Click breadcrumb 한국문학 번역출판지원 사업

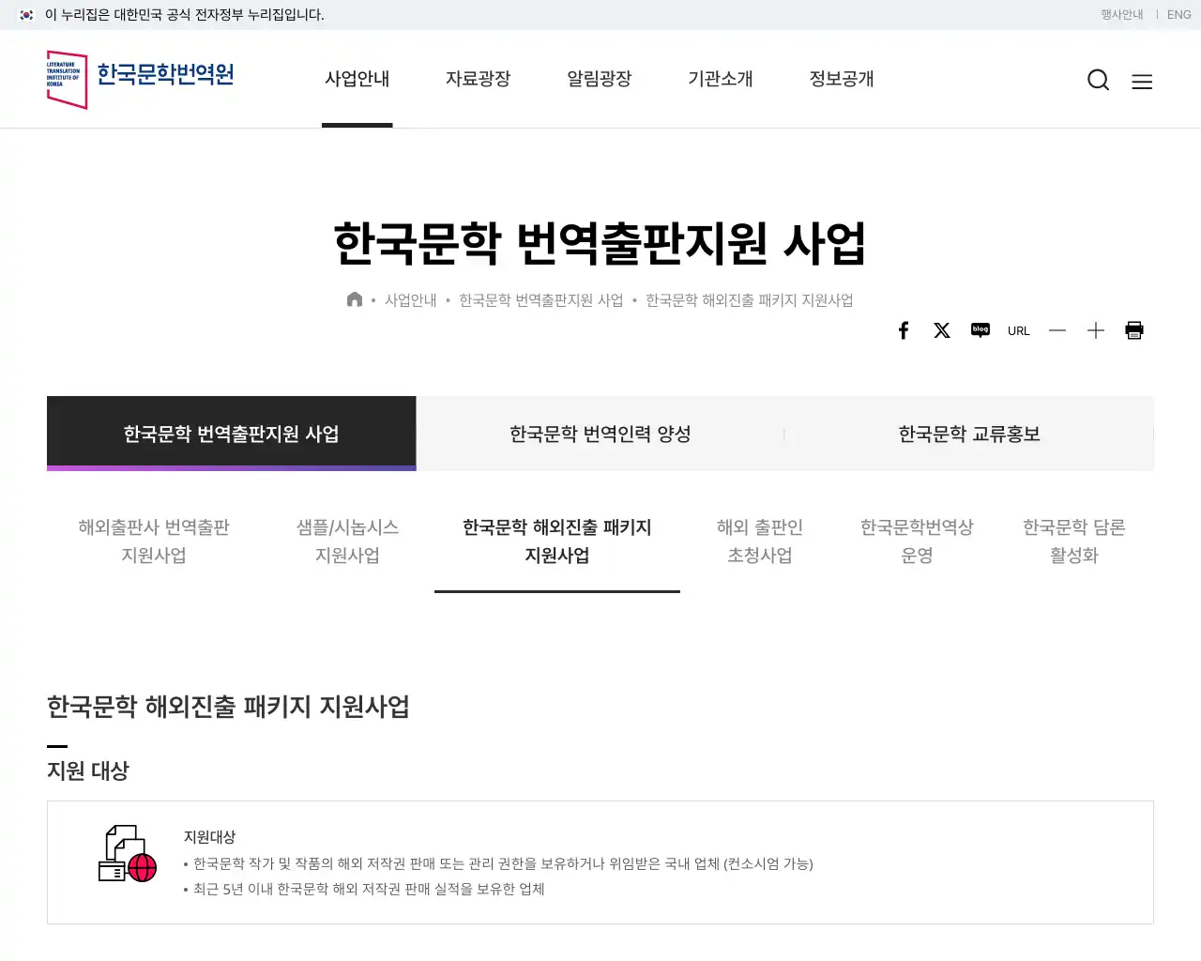(x=541, y=300)
